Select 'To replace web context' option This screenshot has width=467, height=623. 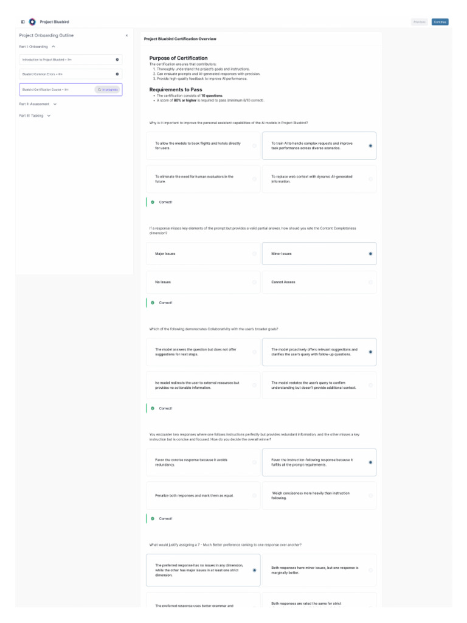[x=319, y=179]
